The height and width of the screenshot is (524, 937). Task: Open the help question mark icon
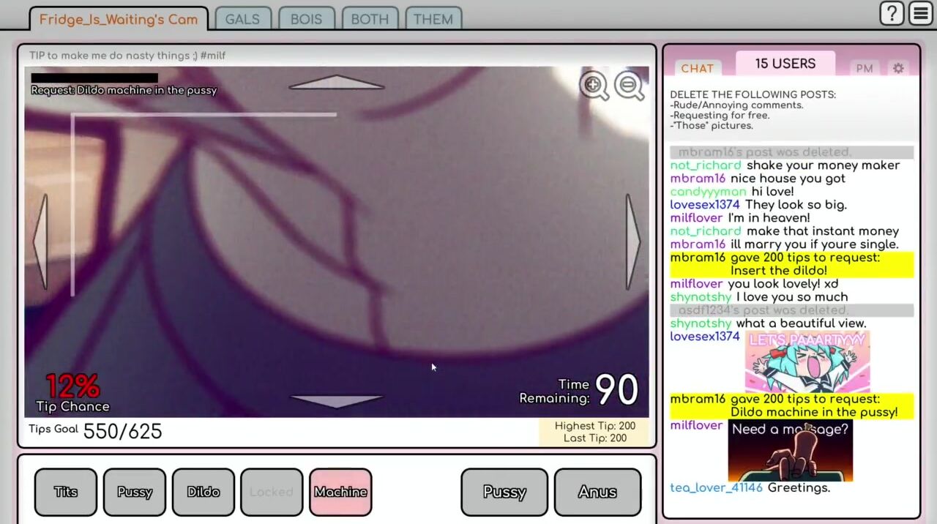(x=892, y=14)
